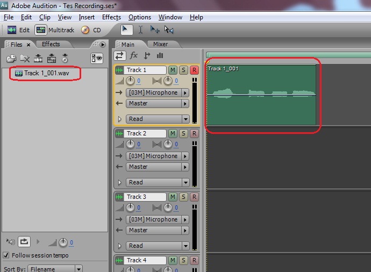The width and height of the screenshot is (371, 272).
Task: Switch to Edit view
Action: click(x=18, y=30)
